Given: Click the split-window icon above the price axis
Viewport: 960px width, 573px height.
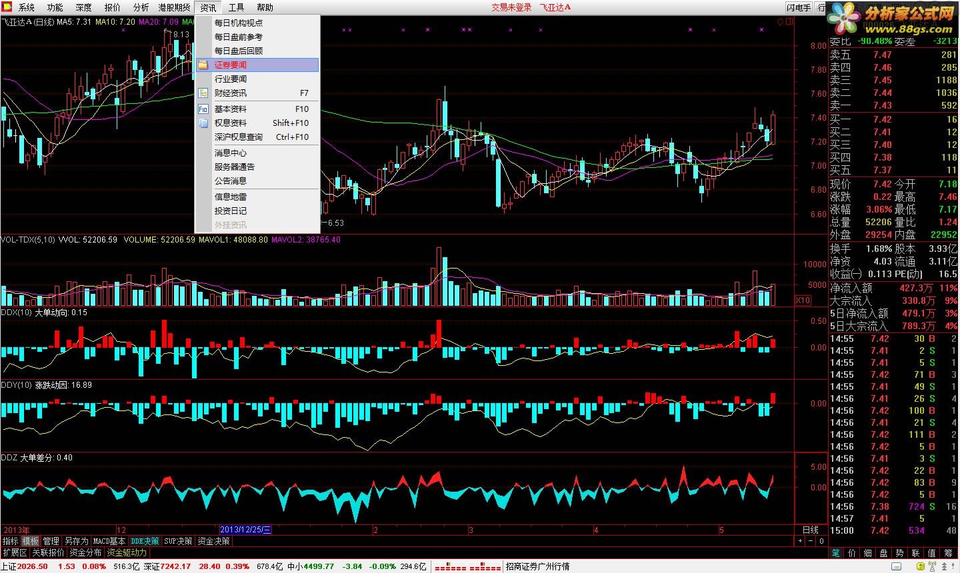Looking at the screenshot, I should 789,22.
